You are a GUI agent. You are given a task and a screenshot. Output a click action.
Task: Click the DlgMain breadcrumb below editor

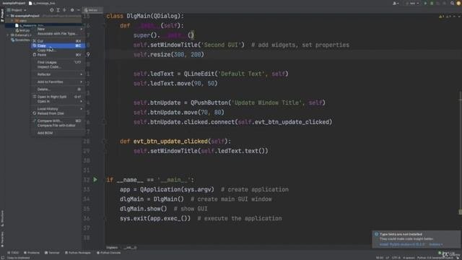112,247
